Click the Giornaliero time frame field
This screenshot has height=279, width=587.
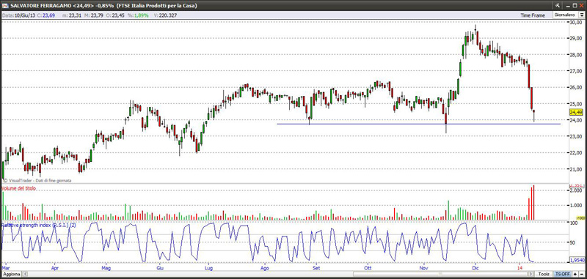[566, 15]
